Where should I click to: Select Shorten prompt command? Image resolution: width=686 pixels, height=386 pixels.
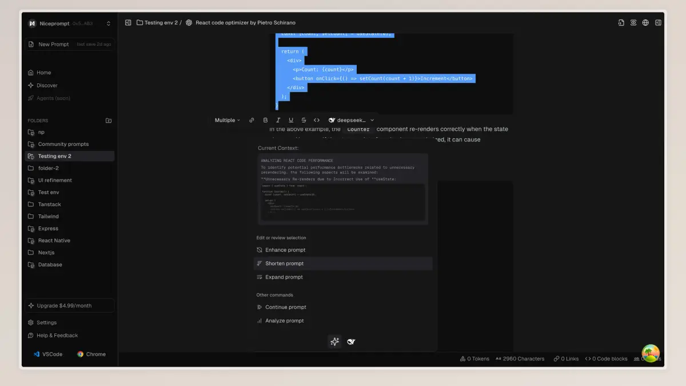(x=285, y=264)
